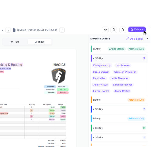This screenshot has height=147, width=163.
Task: Click the pencil icon next to Add Label
Action: point(127,39)
